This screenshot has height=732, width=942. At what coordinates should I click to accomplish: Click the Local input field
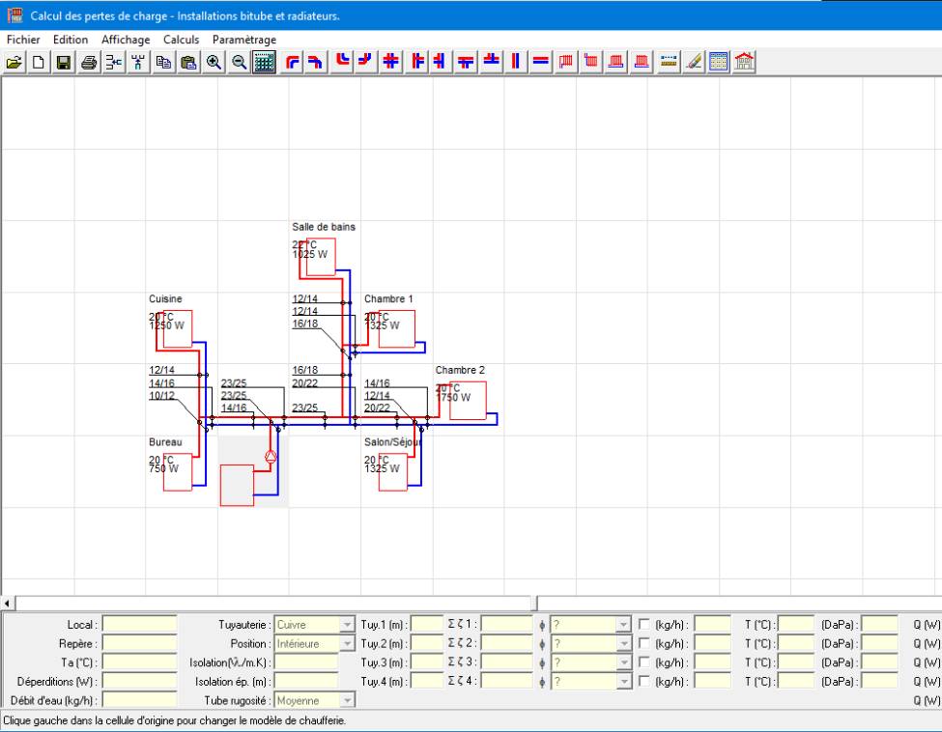click(139, 625)
